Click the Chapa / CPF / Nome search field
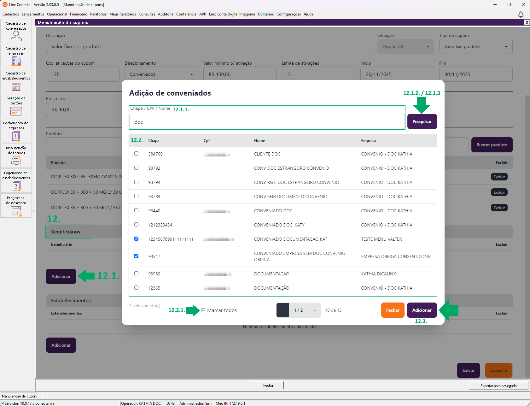Image resolution: width=530 pixels, height=406 pixels. pyautogui.click(x=267, y=122)
